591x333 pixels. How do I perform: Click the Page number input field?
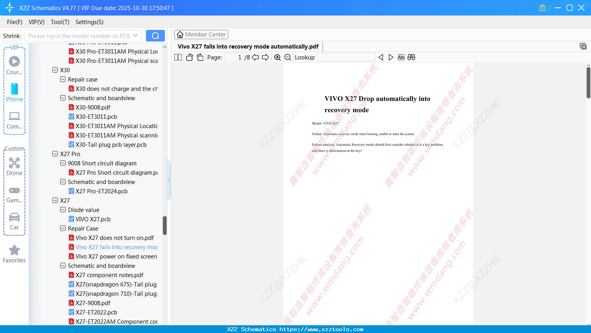coord(234,57)
